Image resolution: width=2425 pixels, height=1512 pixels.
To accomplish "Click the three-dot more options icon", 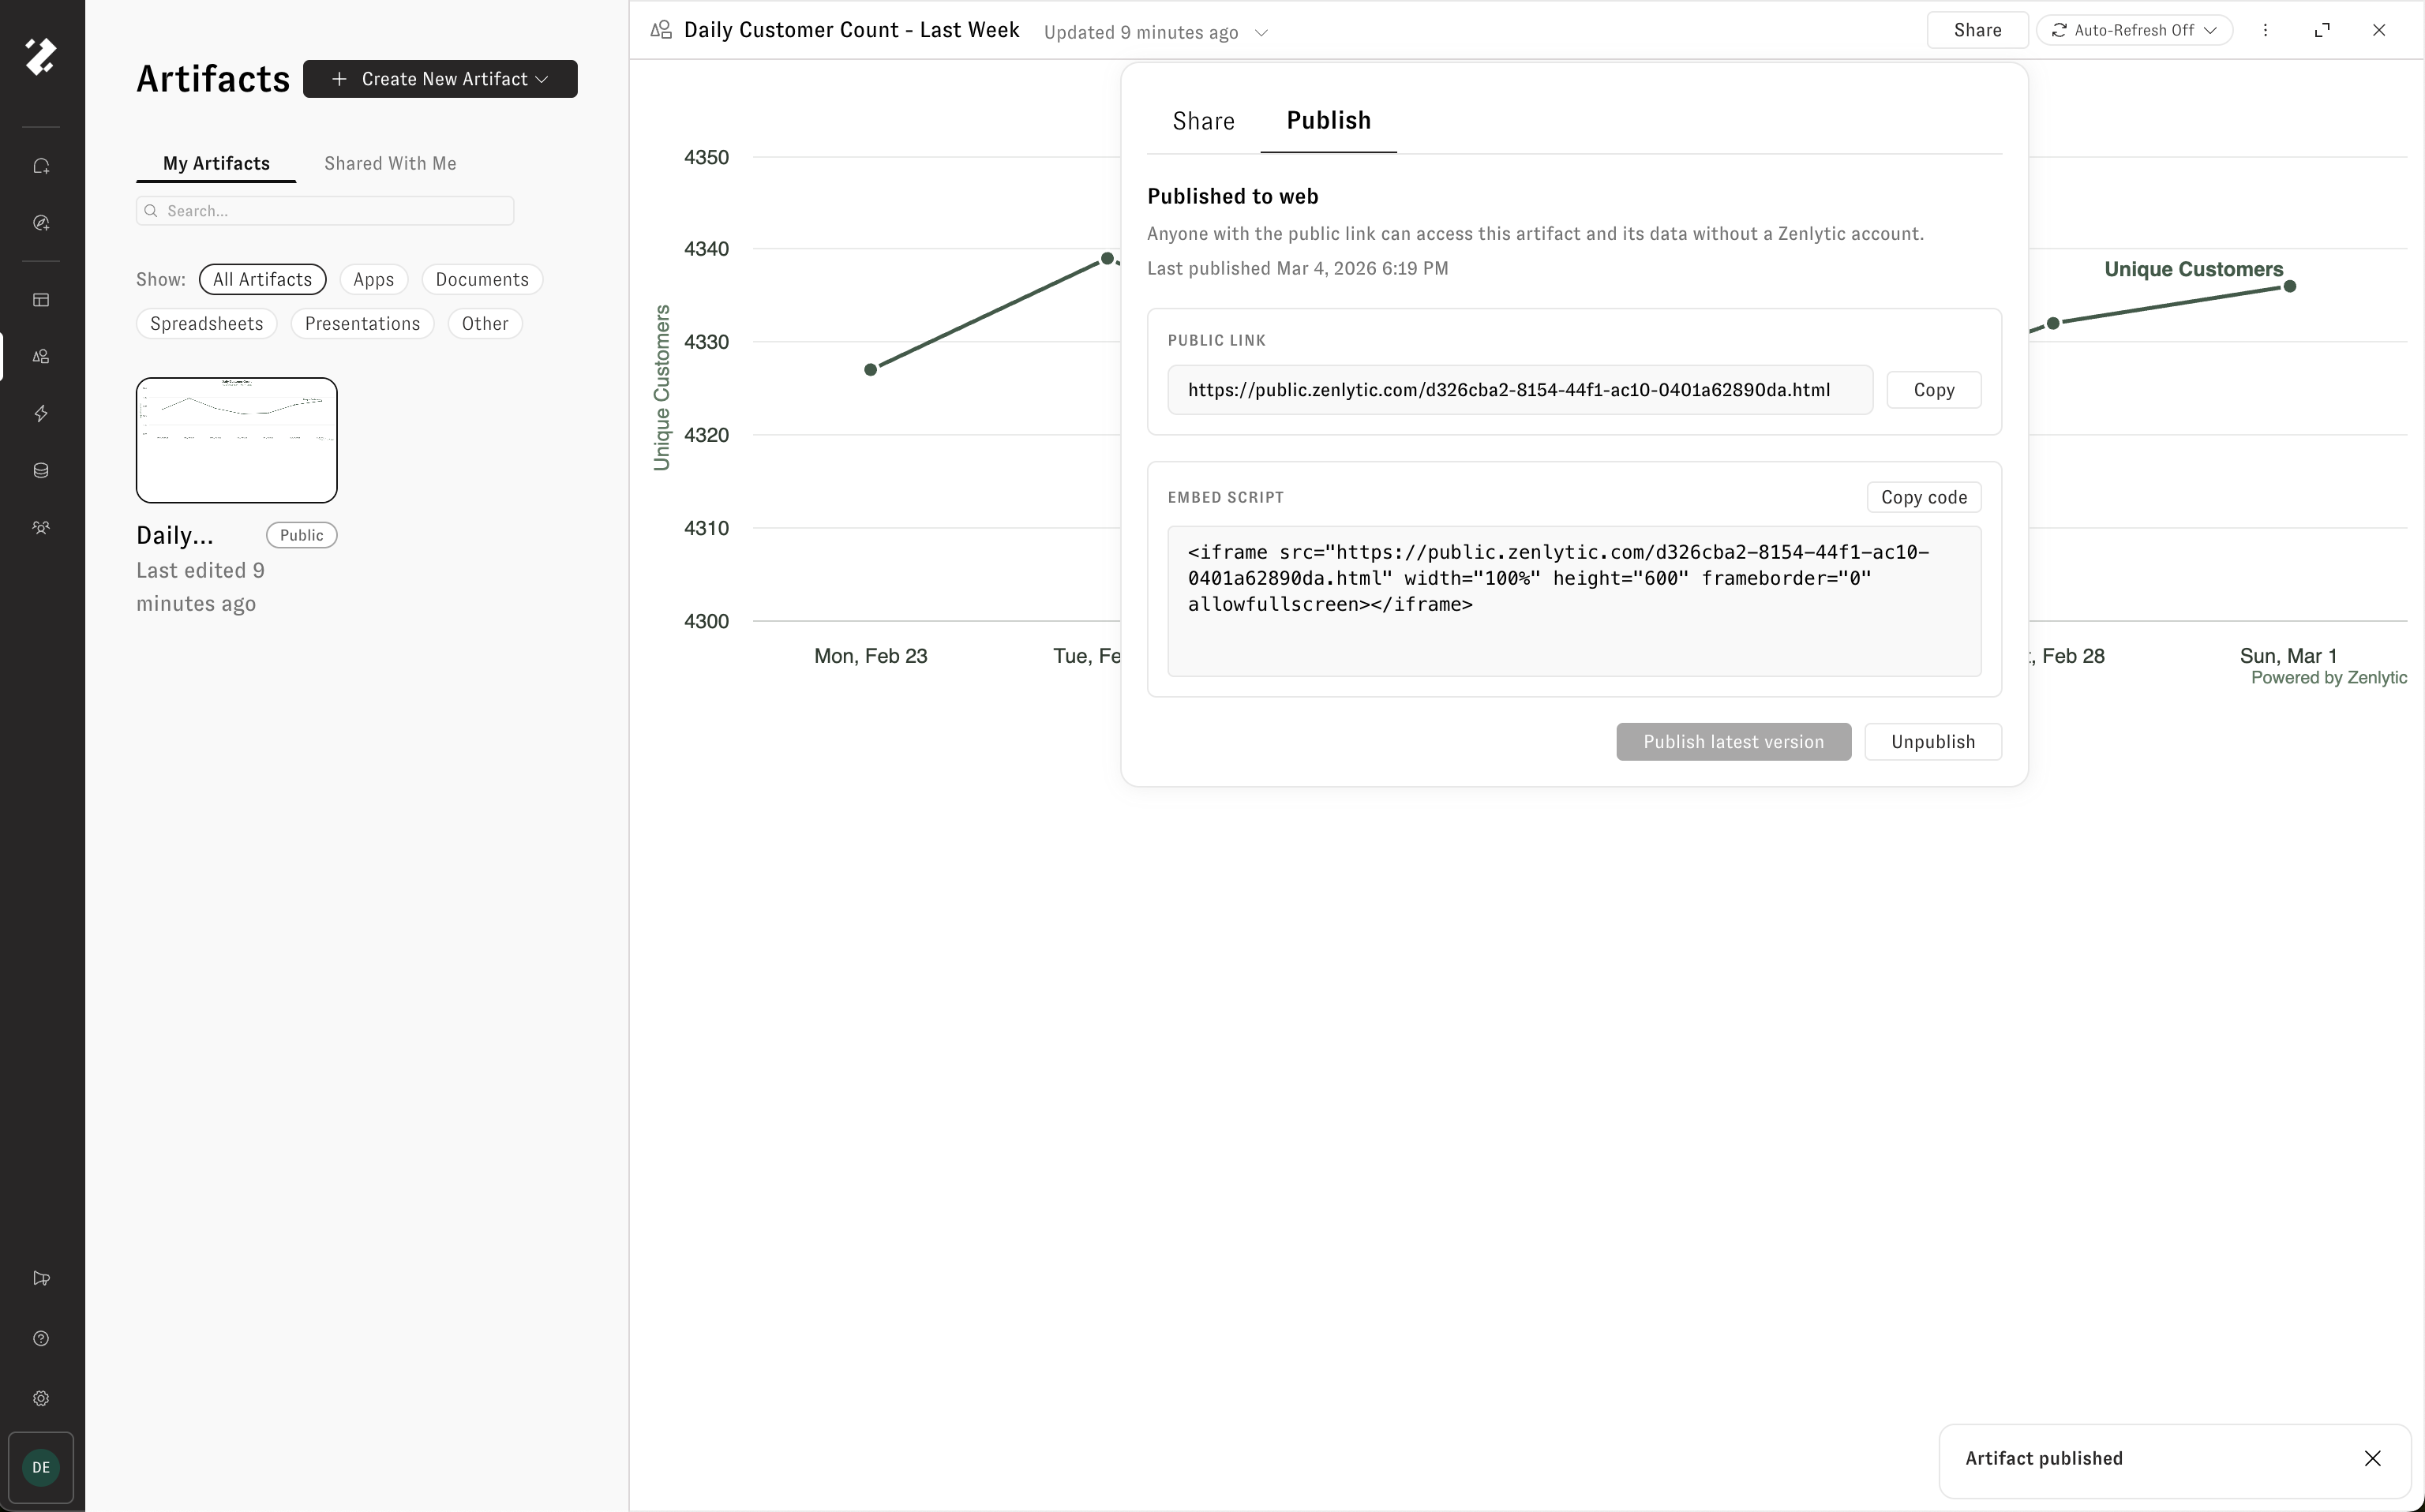I will 2265,30.
